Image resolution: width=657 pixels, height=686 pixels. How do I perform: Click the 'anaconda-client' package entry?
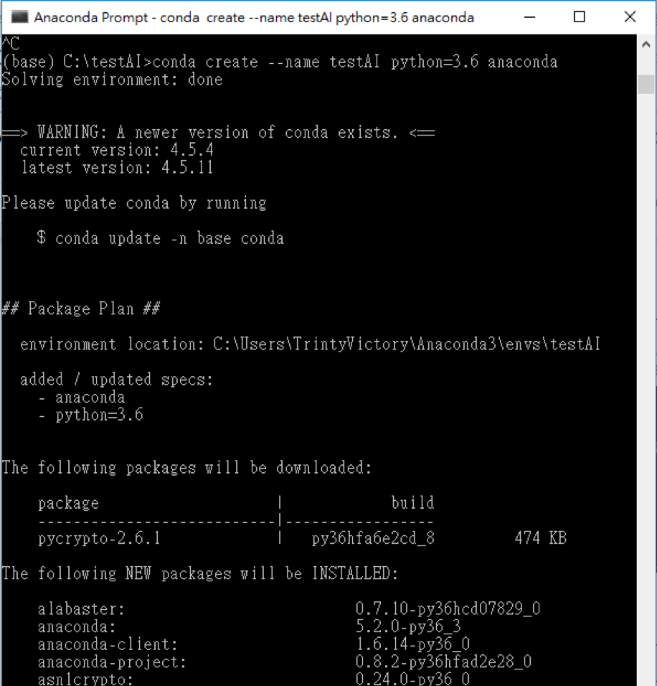click(108, 644)
